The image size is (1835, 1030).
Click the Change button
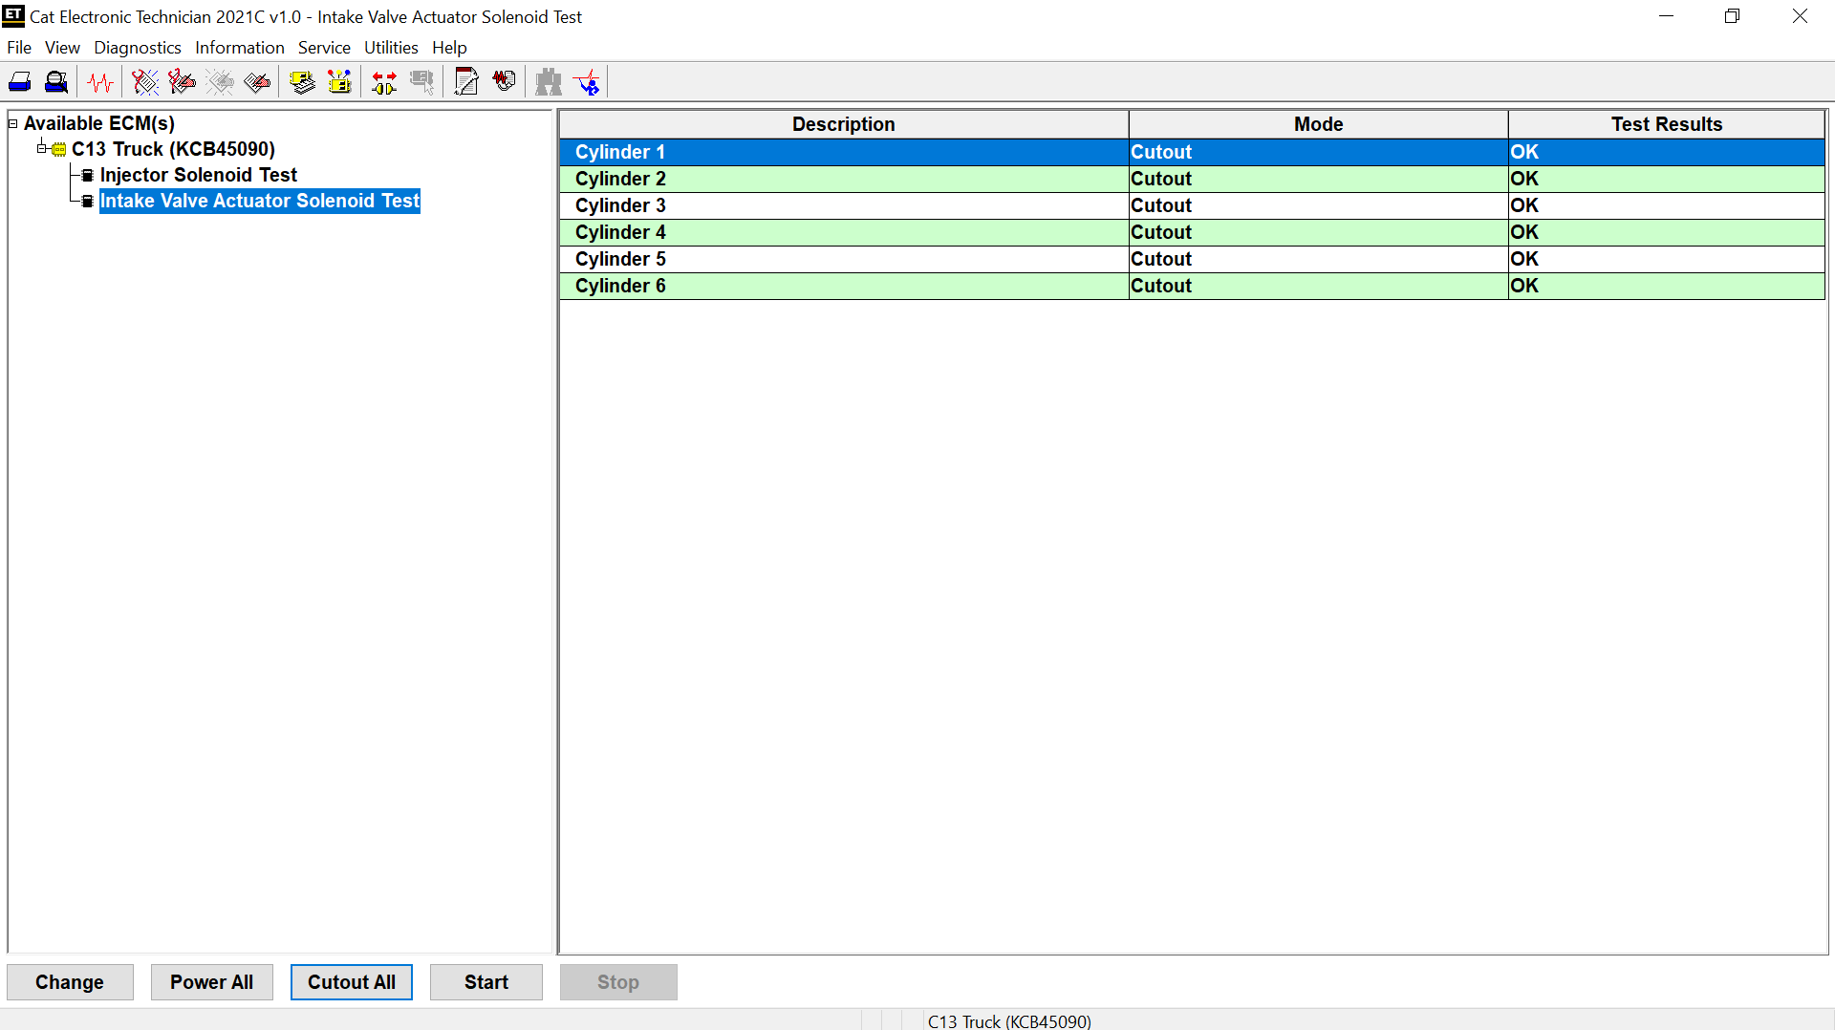[70, 982]
